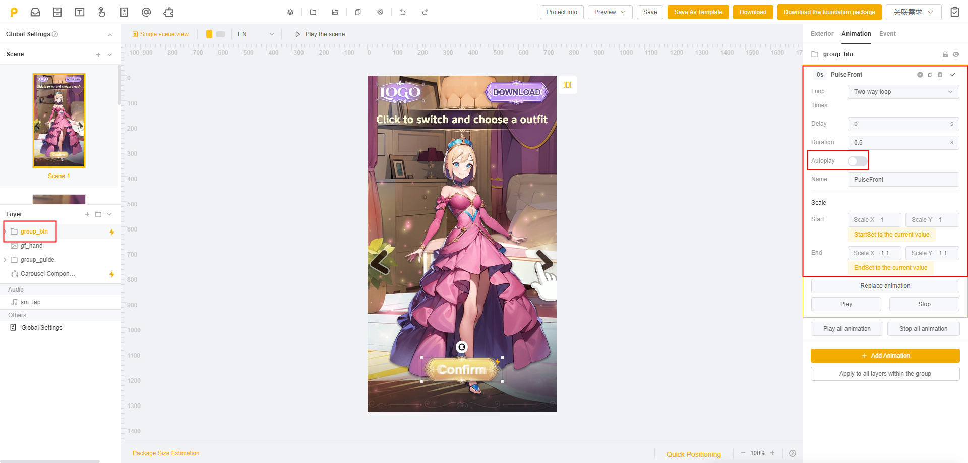Select the Scene 1 thumbnail
The width and height of the screenshot is (968, 463).
59,121
